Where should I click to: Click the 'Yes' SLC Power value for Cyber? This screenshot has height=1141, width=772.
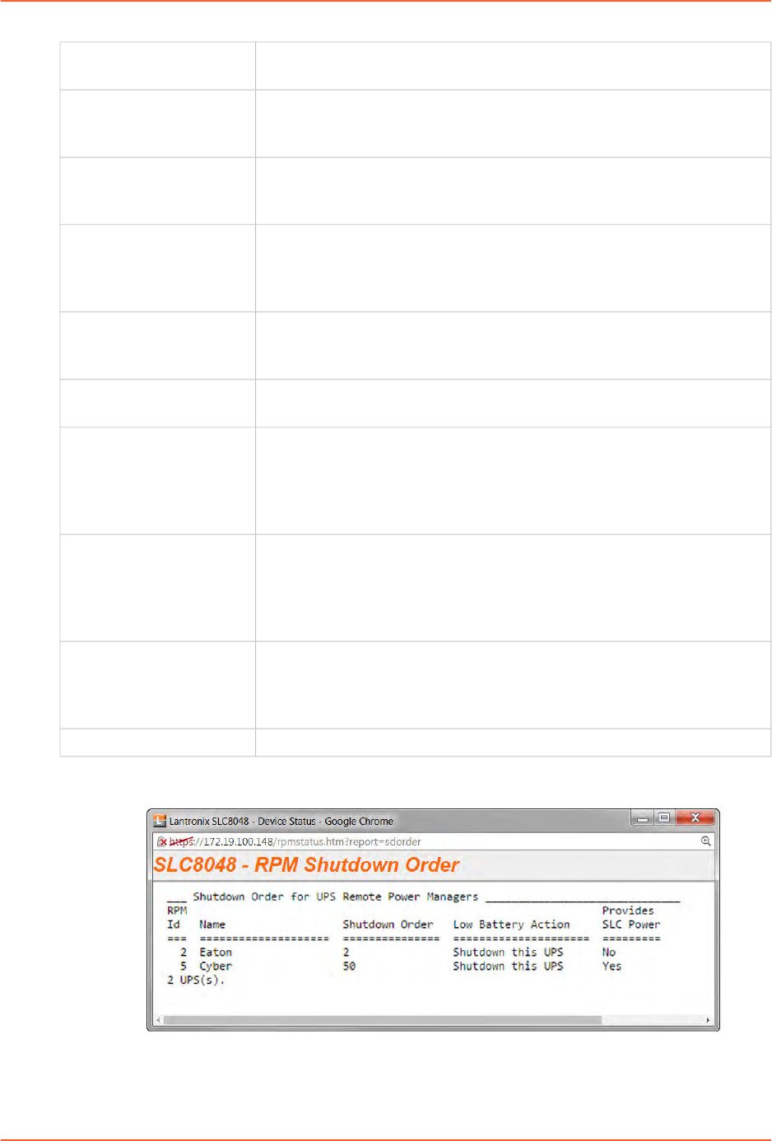[x=612, y=966]
